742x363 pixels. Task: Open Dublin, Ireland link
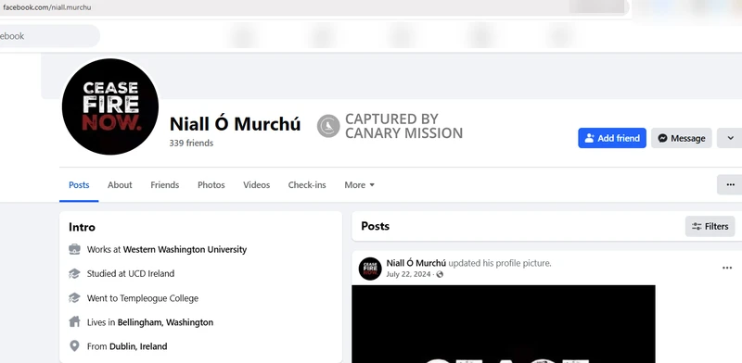click(138, 346)
